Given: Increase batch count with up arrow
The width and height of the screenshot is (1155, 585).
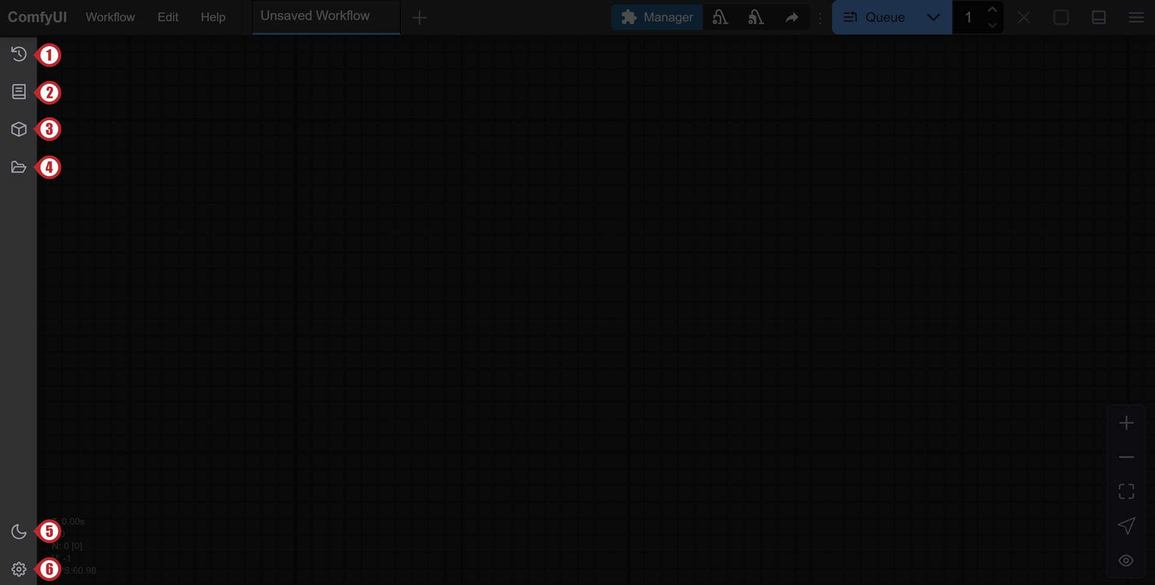Looking at the screenshot, I should click(993, 9).
